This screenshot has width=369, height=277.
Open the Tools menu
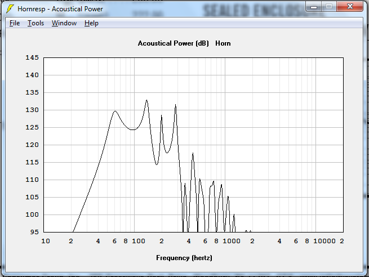(x=35, y=23)
